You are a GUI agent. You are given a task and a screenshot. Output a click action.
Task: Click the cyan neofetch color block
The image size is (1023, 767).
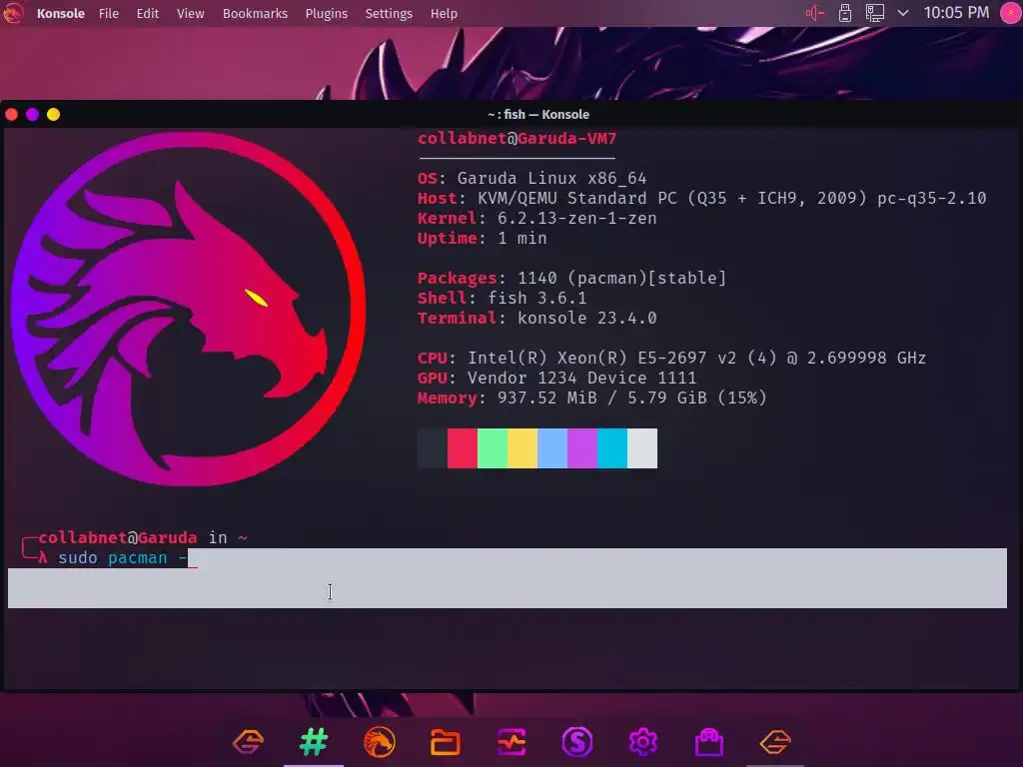coord(612,448)
